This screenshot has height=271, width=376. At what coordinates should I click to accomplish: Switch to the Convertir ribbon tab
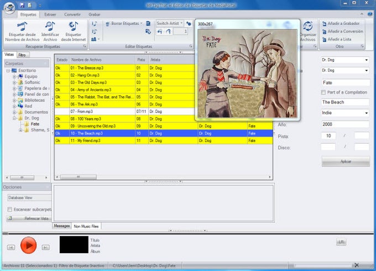pyautogui.click(x=72, y=14)
